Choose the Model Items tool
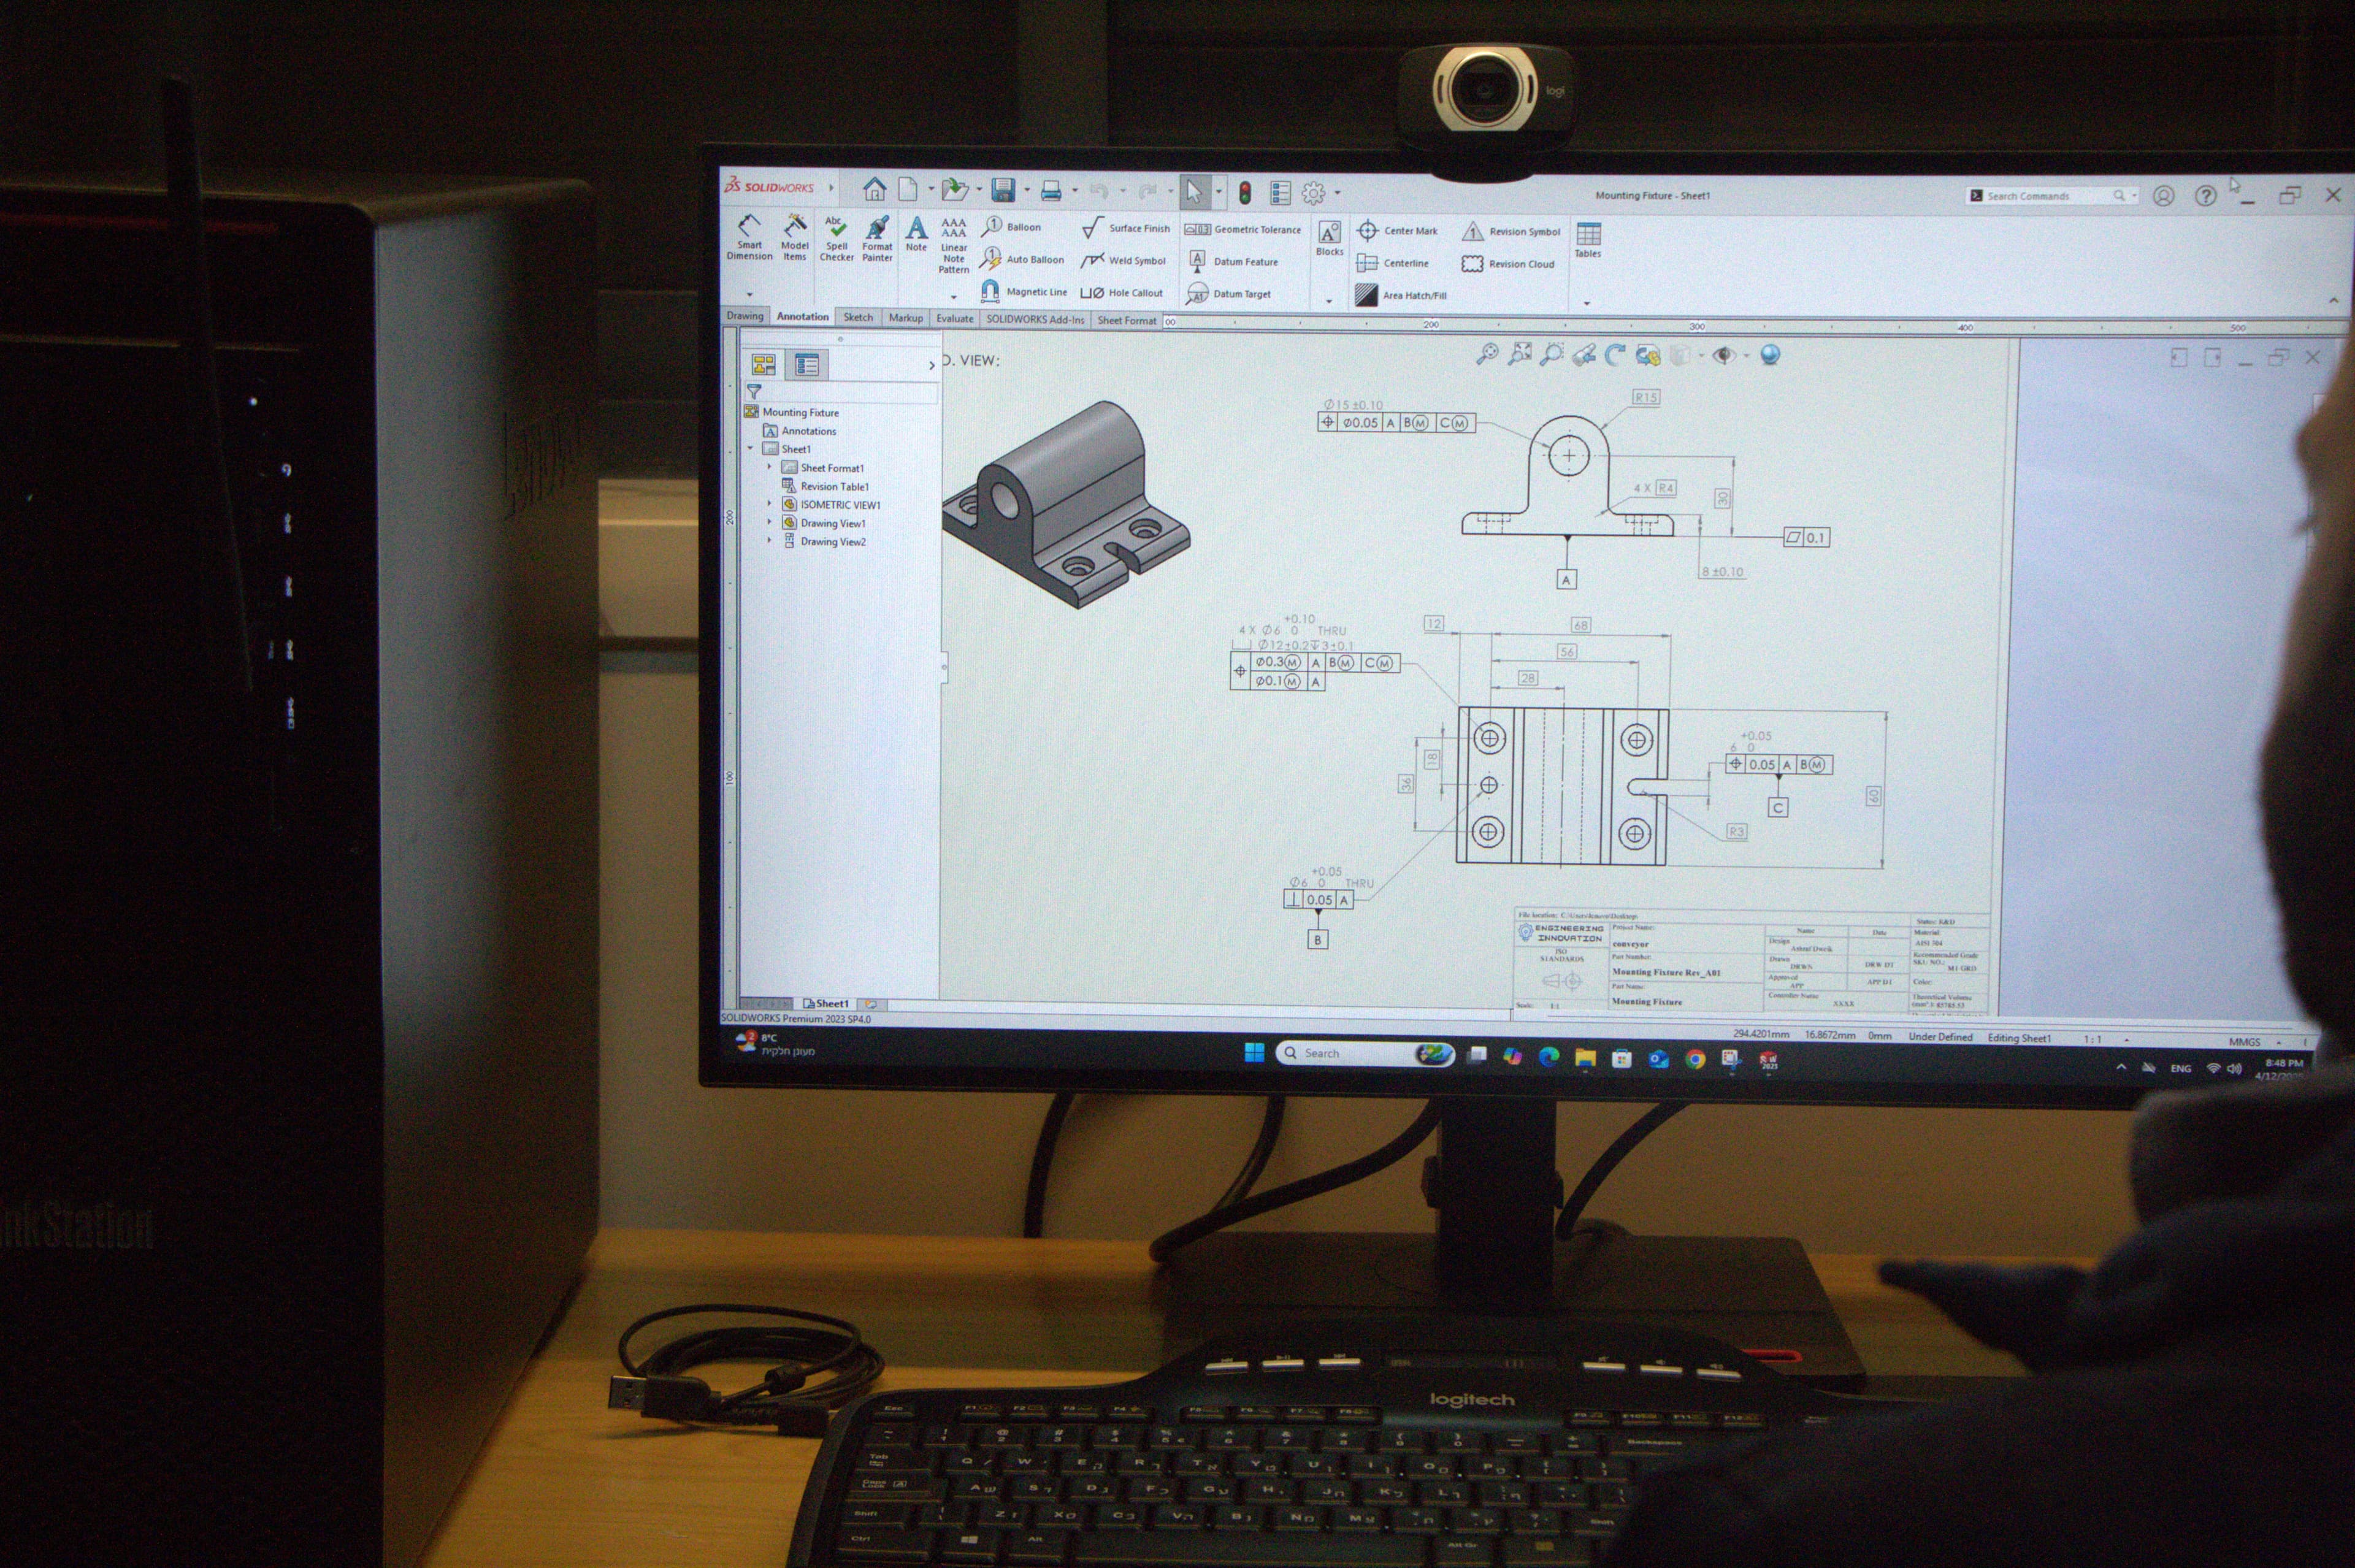 click(795, 238)
